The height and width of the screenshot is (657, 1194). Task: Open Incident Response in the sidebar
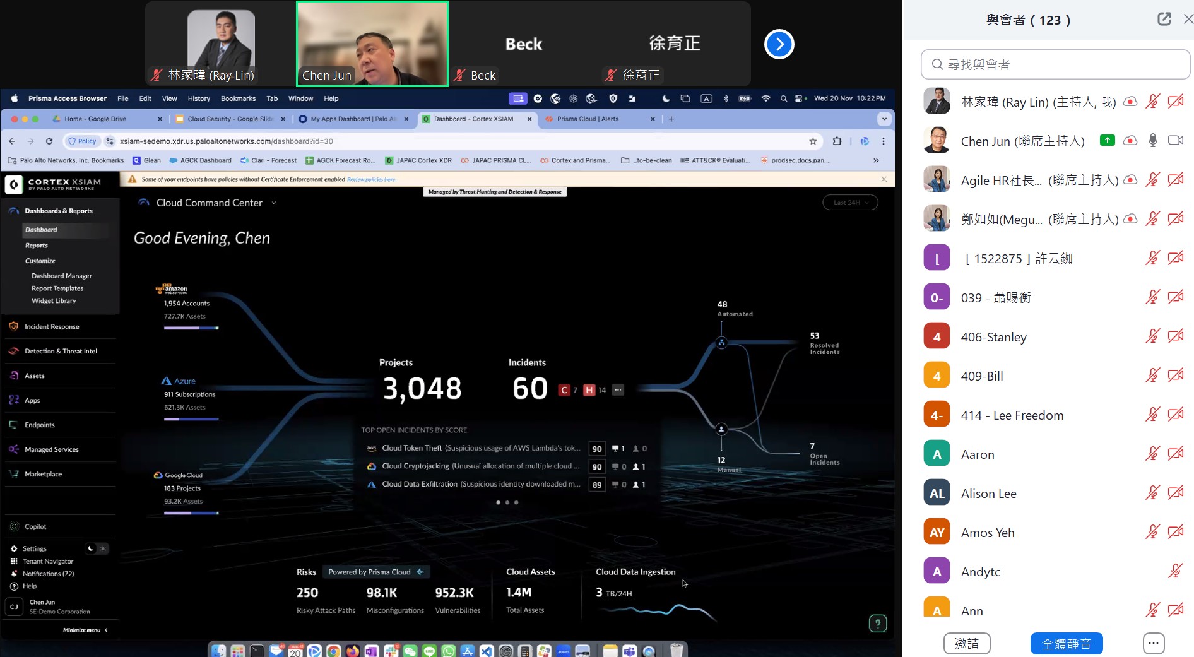(x=52, y=326)
